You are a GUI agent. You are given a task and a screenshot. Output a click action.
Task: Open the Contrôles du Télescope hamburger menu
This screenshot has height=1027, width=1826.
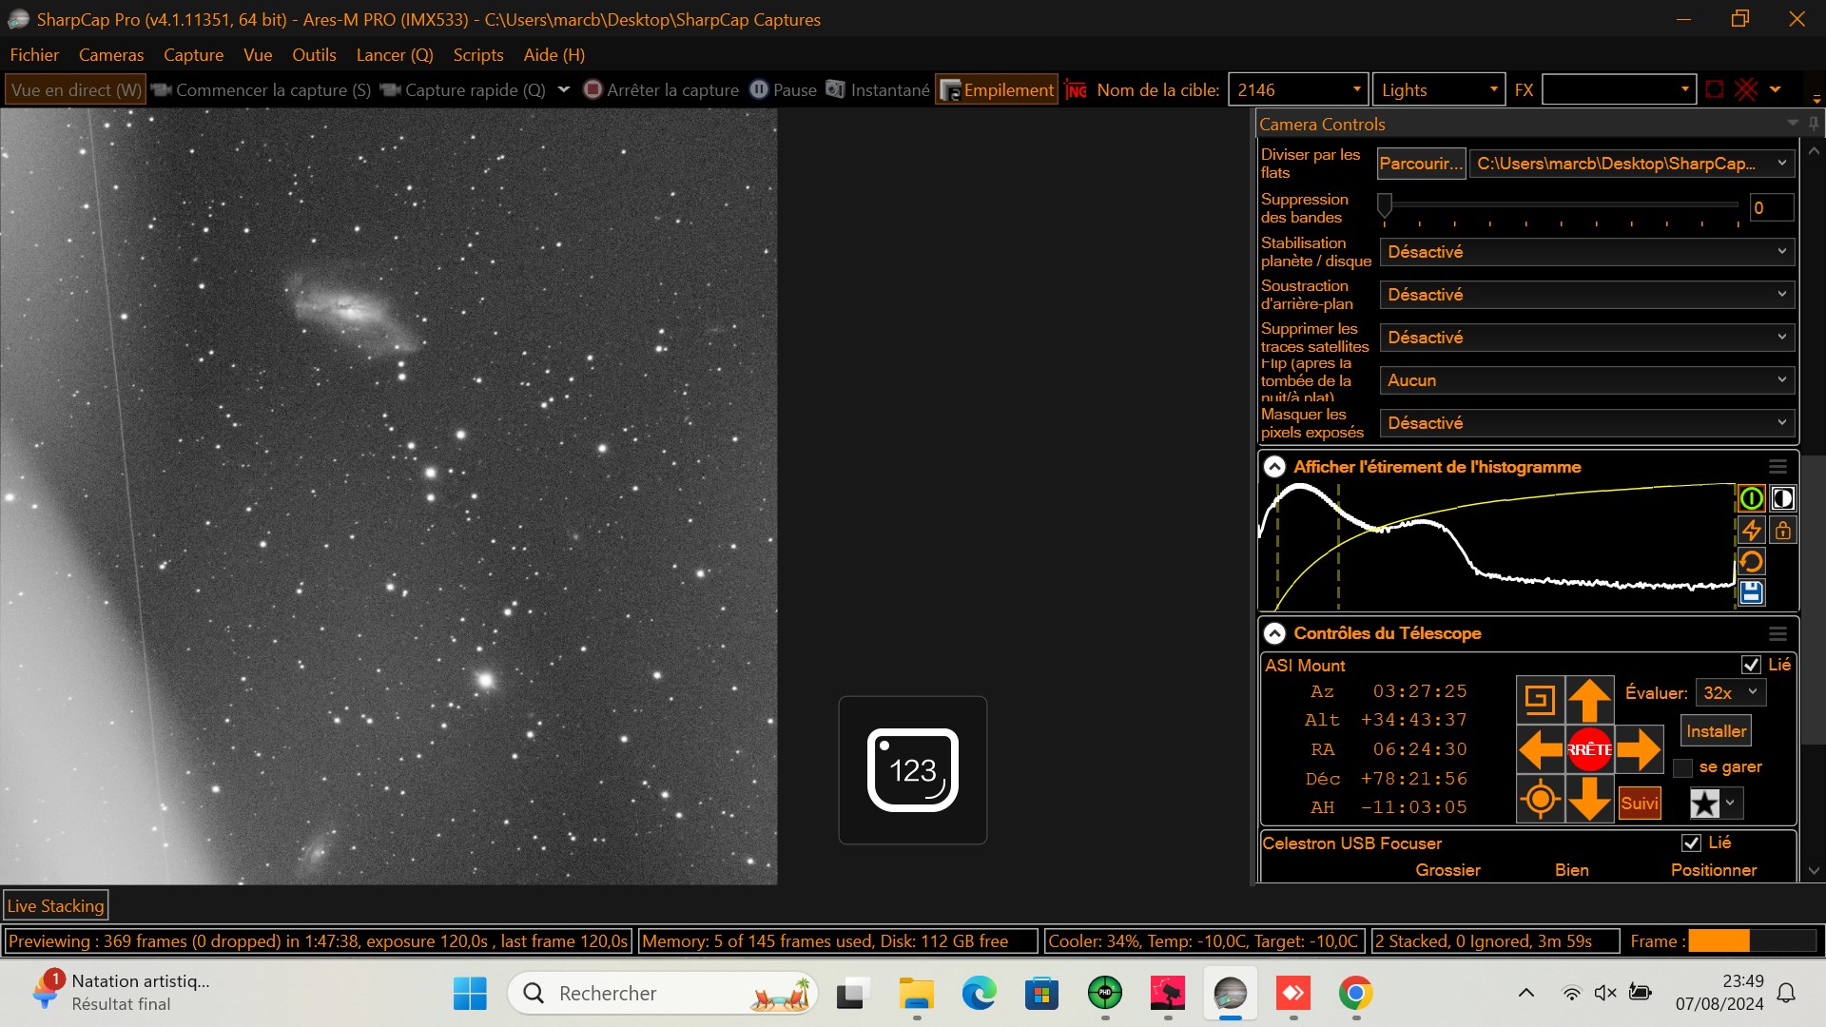[1777, 633]
